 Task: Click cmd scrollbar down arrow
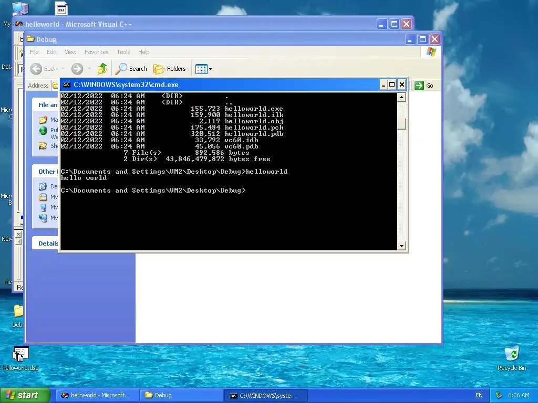[x=401, y=246]
